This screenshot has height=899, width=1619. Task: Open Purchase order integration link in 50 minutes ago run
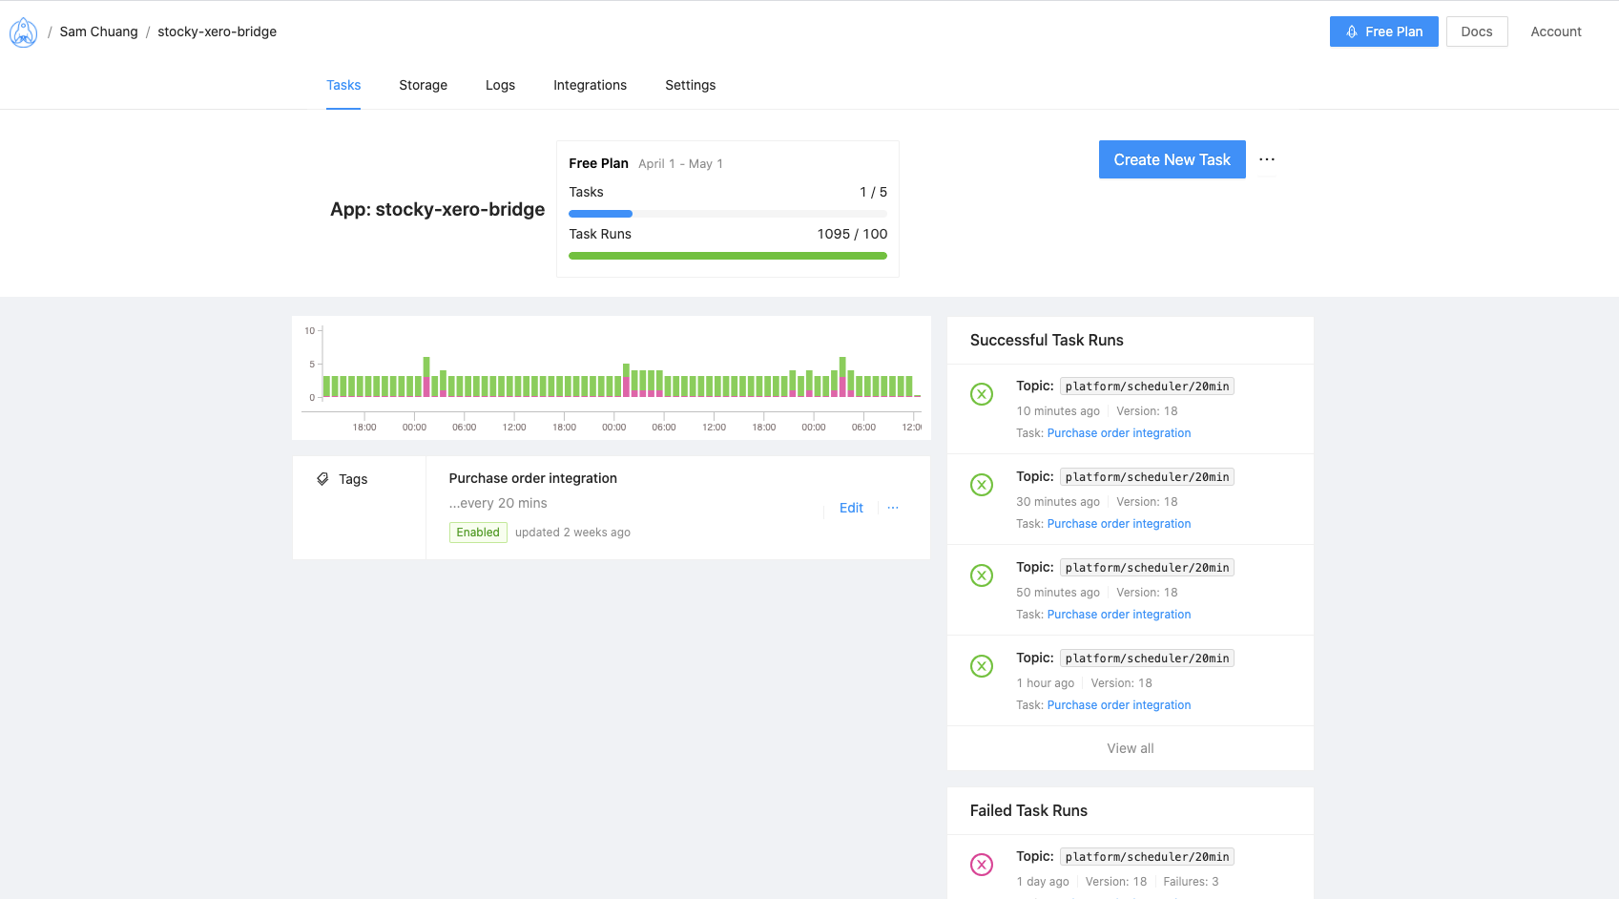click(x=1118, y=615)
